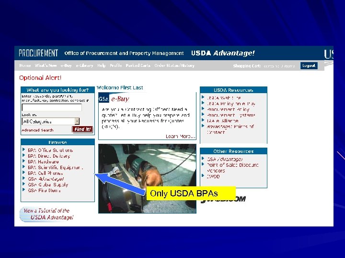
Task: Open BPA Scientific Equipment link
Action: 56,167
